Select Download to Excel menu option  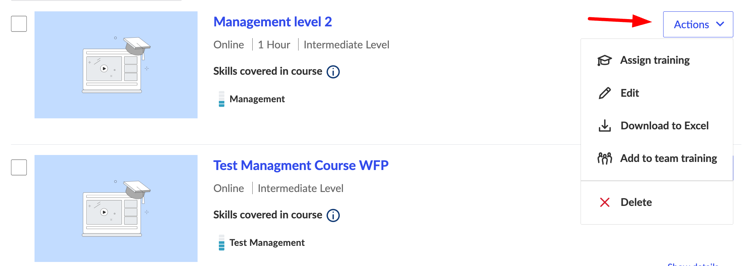point(664,126)
